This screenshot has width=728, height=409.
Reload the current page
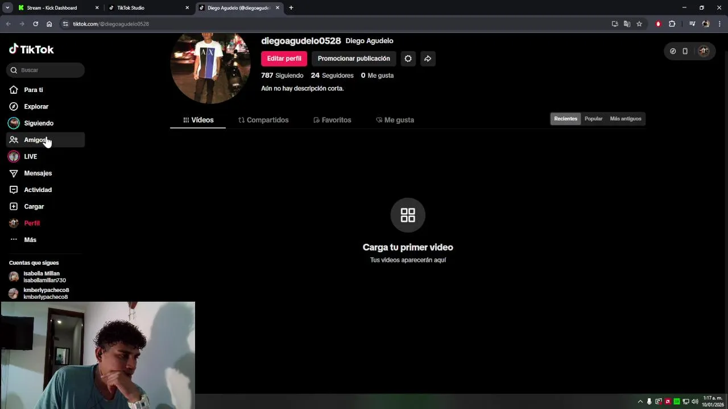[x=35, y=24]
